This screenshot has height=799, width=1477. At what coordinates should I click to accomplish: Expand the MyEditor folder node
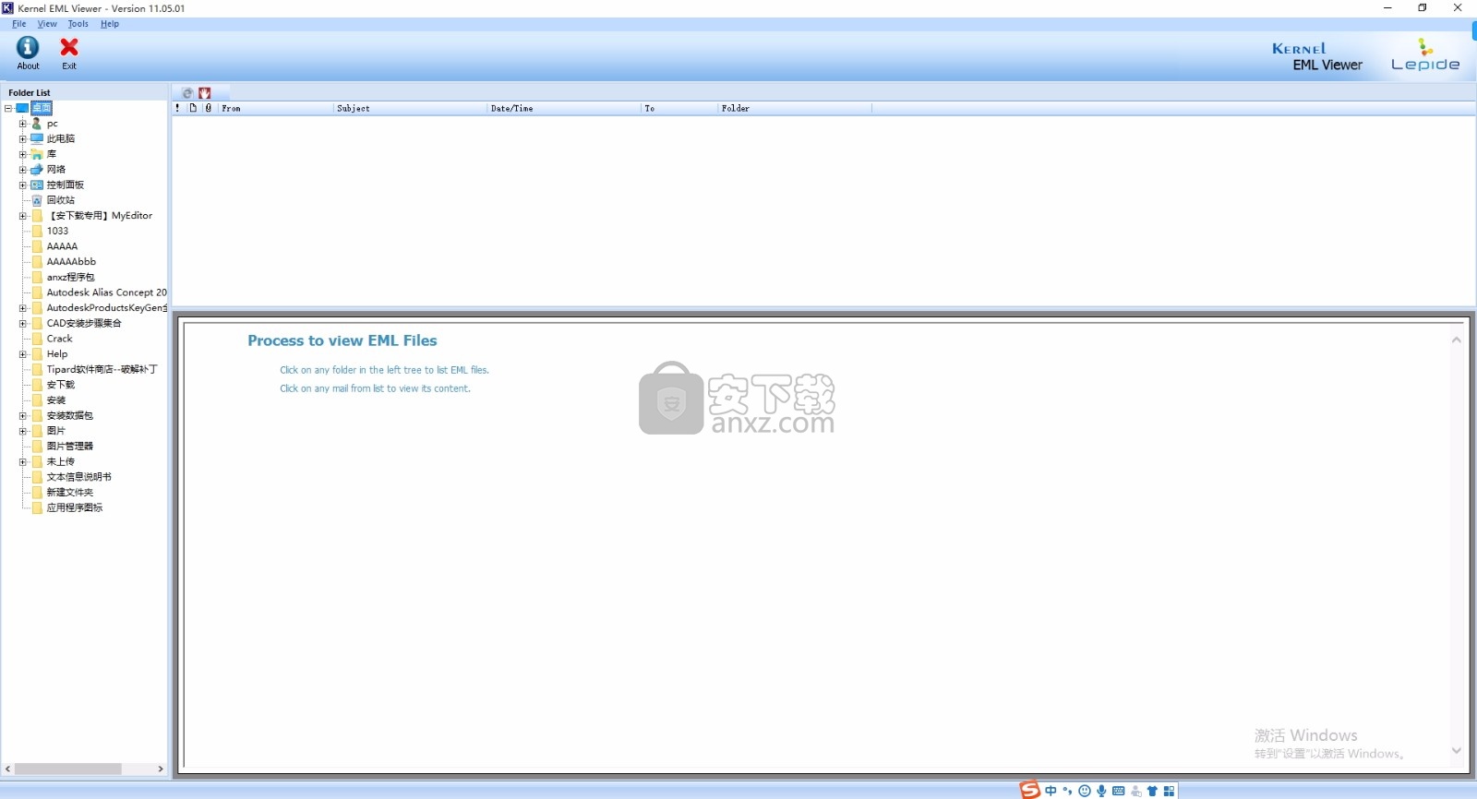(23, 216)
